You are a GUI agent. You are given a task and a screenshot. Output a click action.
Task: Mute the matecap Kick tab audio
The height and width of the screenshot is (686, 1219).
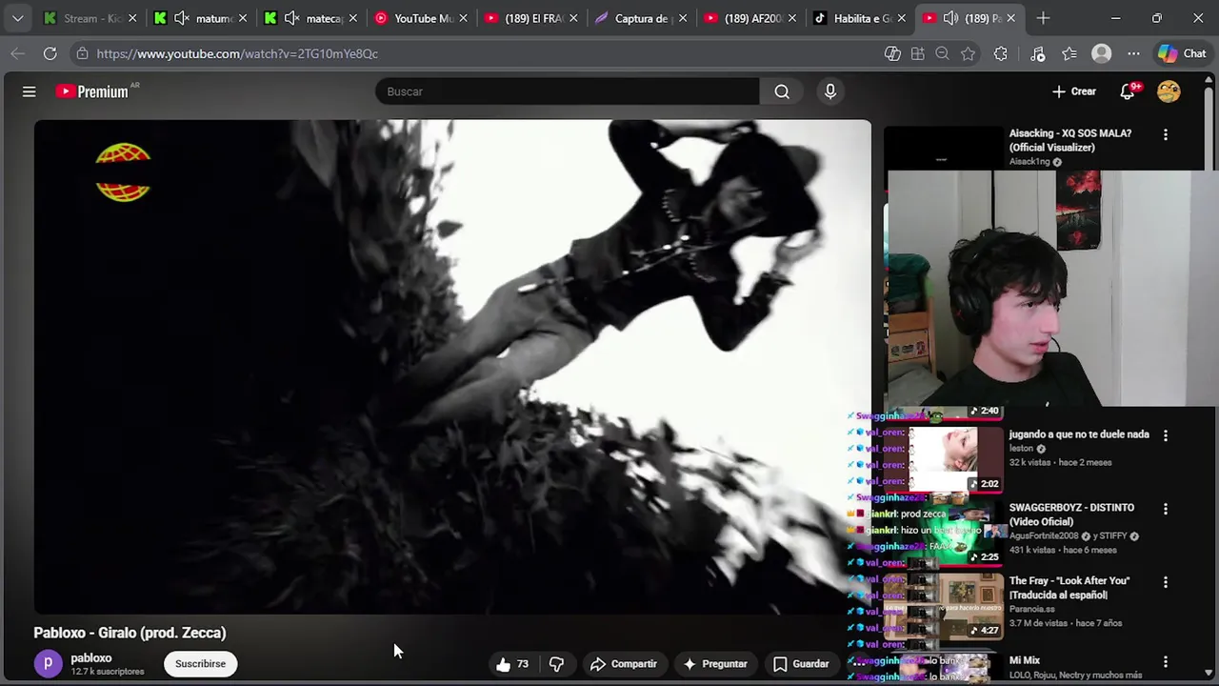tap(291, 18)
